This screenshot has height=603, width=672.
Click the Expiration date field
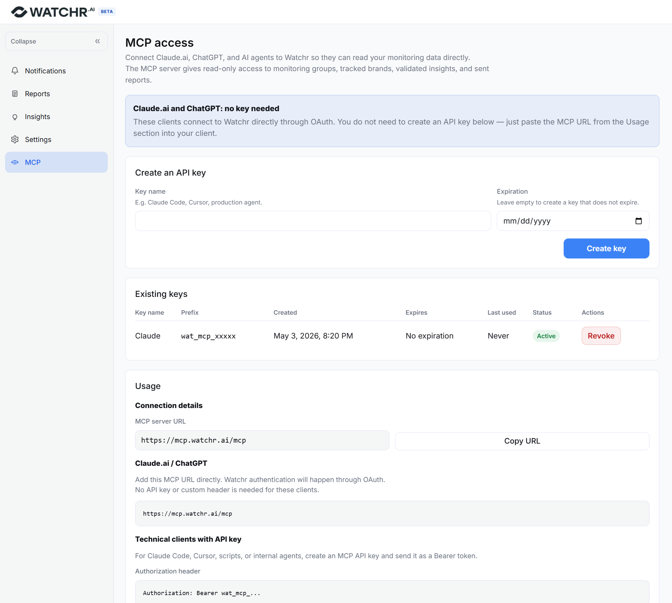coord(573,221)
